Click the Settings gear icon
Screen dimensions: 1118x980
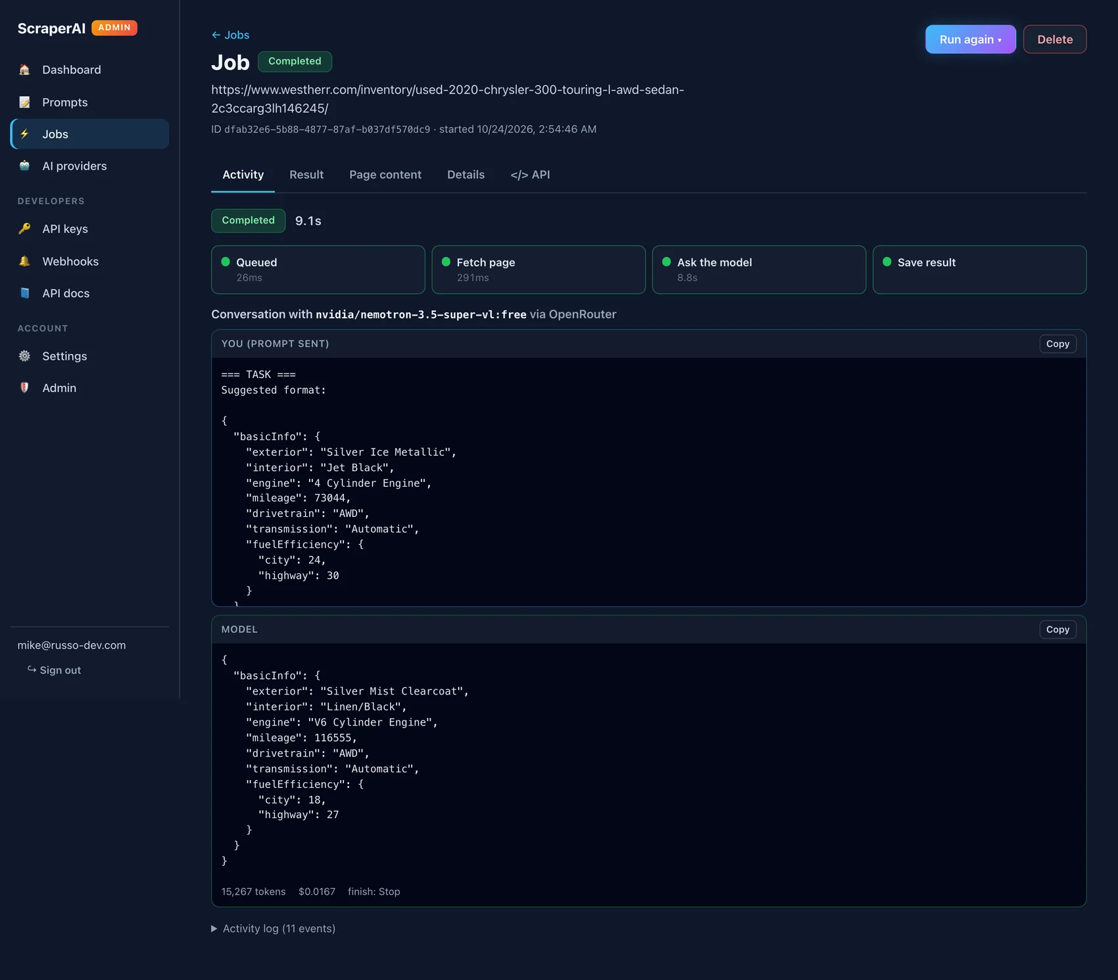click(x=24, y=356)
